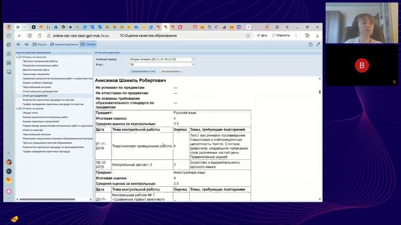Viewport: 401px width, 225px height.
Task: Open Учебный период dropdown arrow
Action: point(193,59)
